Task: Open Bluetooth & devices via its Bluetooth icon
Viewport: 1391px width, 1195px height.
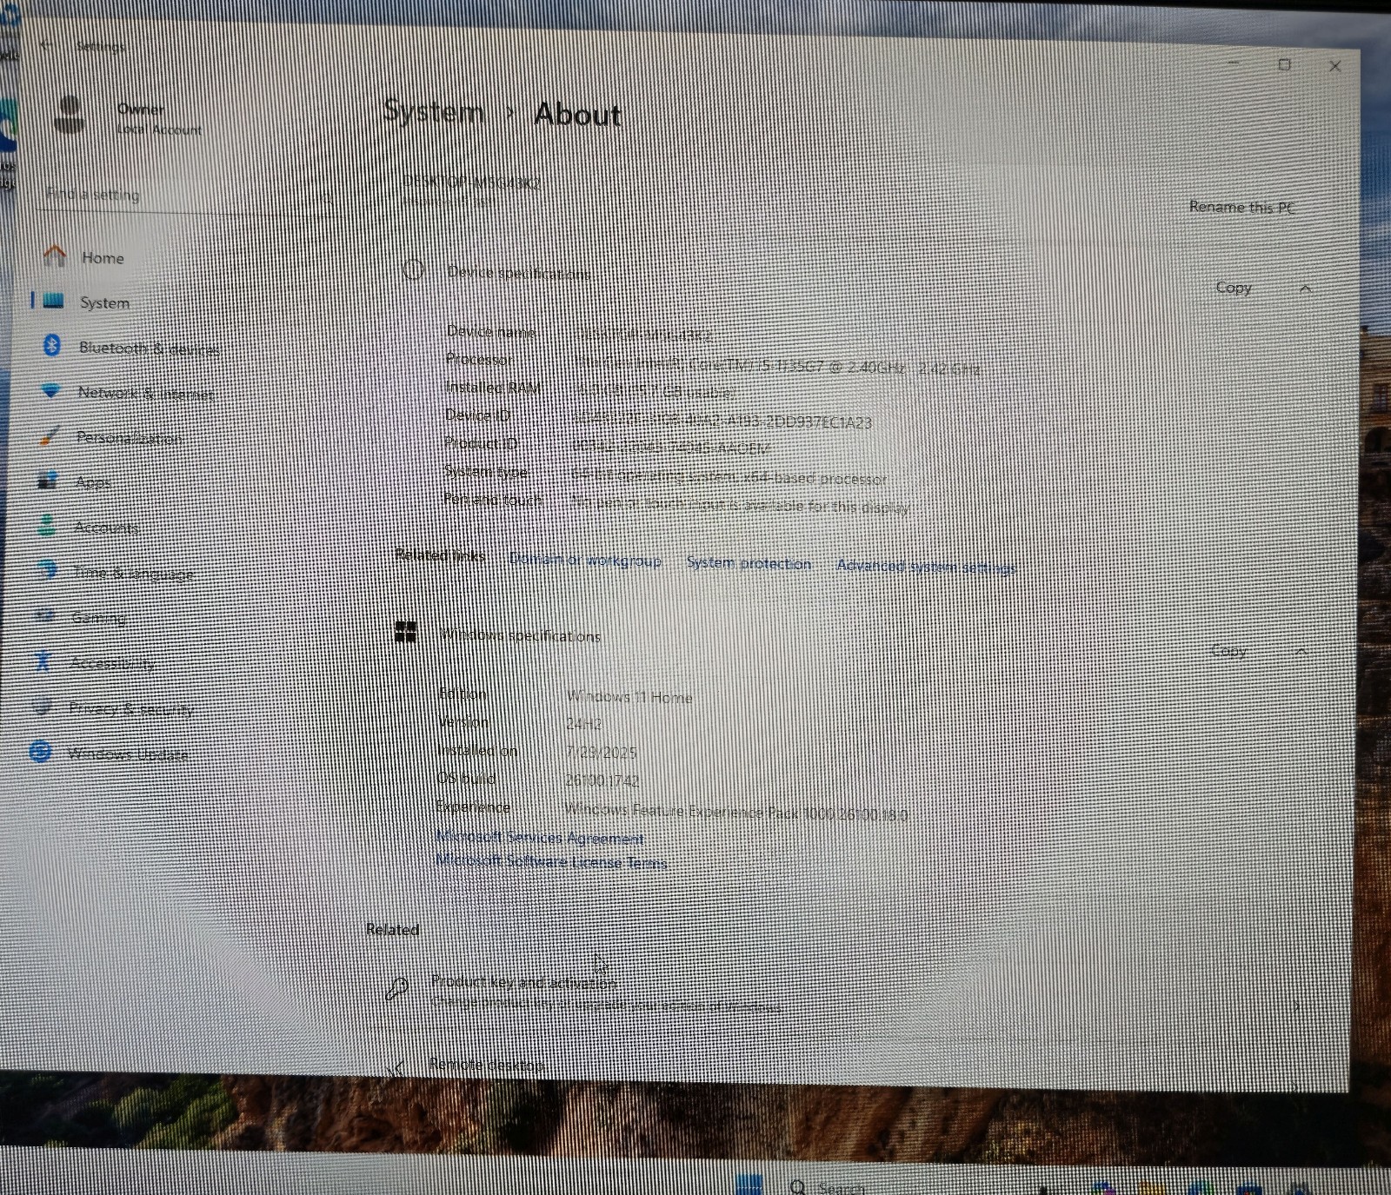Action: click(x=51, y=346)
